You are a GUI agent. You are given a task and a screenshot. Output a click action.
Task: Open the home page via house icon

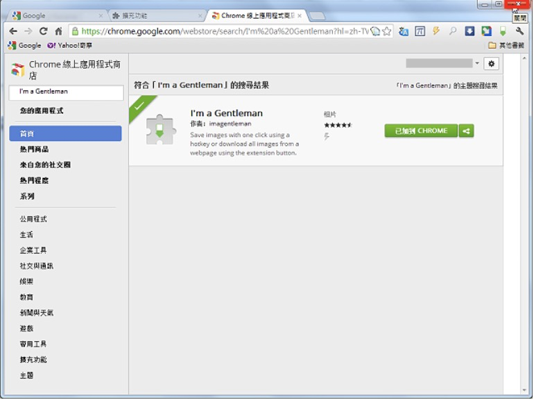[x=58, y=31]
